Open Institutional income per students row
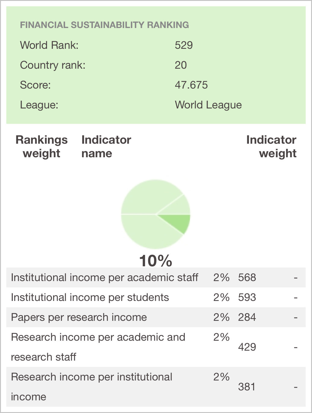The width and height of the screenshot is (312, 413). (x=156, y=297)
